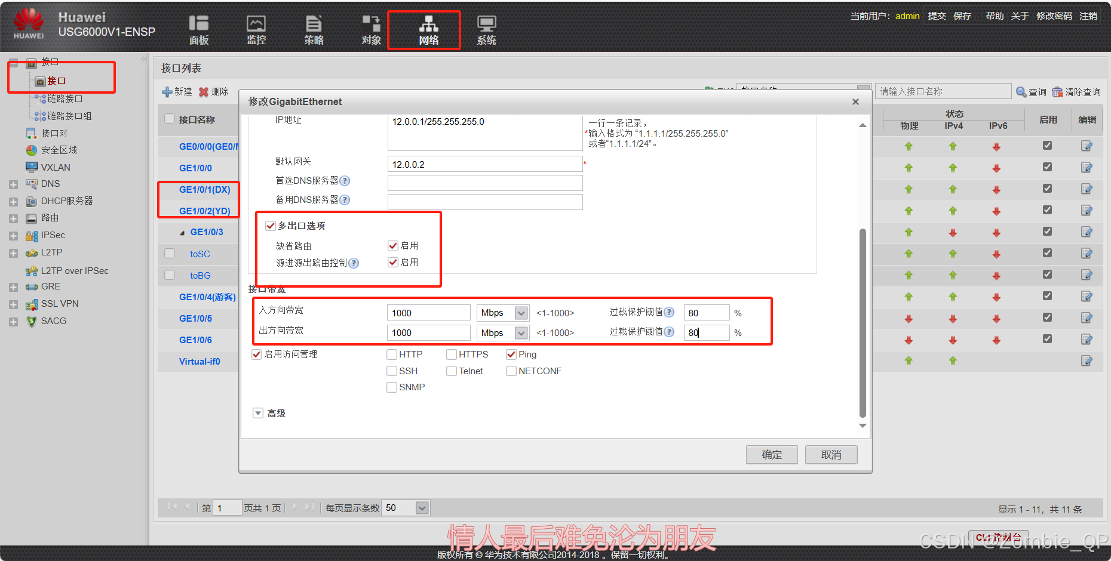This screenshot has height=561, width=1111.
Task: Enable the SNMP access checkbox
Action: point(392,387)
